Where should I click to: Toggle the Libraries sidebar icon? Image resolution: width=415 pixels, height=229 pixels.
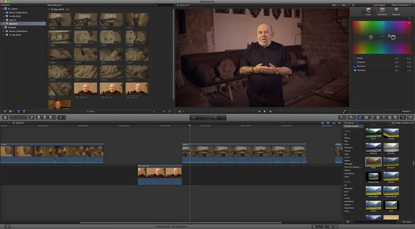pos(5,111)
